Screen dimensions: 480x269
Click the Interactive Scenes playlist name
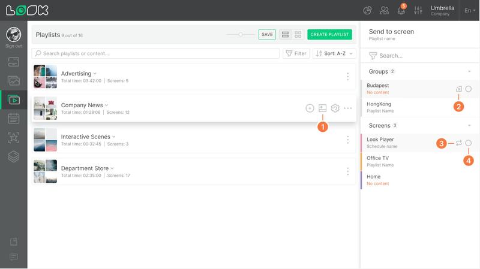[86, 137]
